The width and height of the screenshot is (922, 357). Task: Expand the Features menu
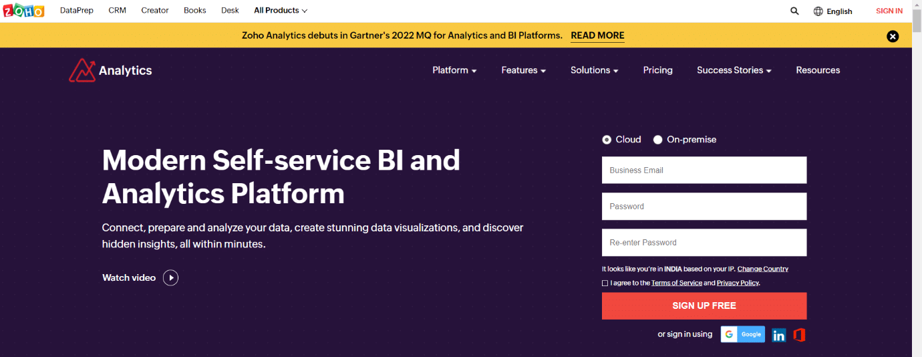(524, 70)
